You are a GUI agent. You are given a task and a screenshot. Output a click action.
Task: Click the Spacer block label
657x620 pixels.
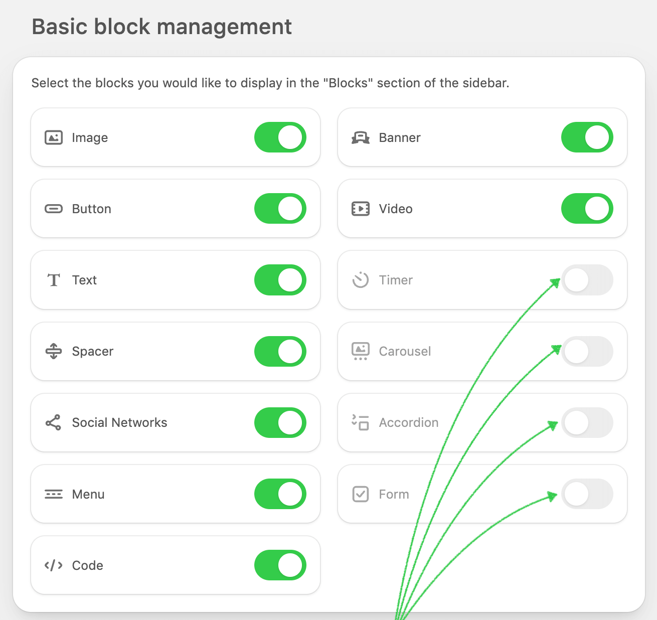click(93, 351)
